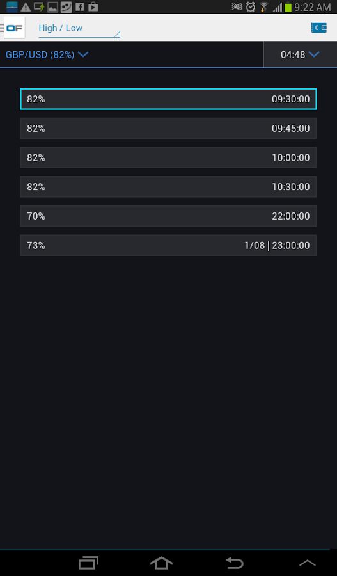
Task: Choose the 10:30:00 expiry row
Action: [x=169, y=187]
